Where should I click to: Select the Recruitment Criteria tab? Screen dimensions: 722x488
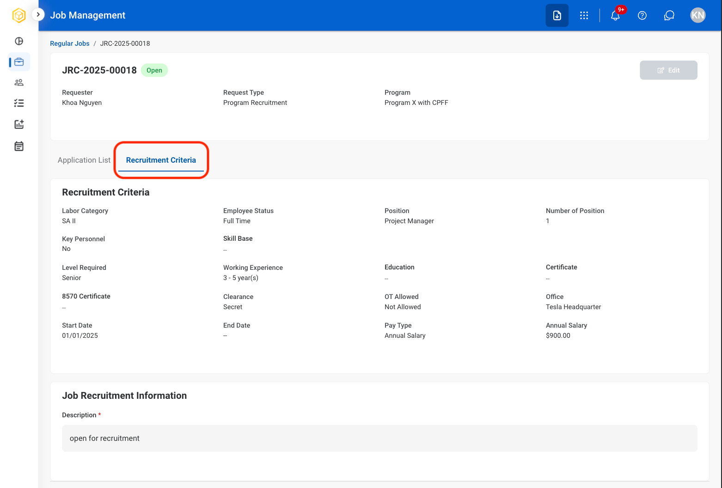[x=161, y=160]
